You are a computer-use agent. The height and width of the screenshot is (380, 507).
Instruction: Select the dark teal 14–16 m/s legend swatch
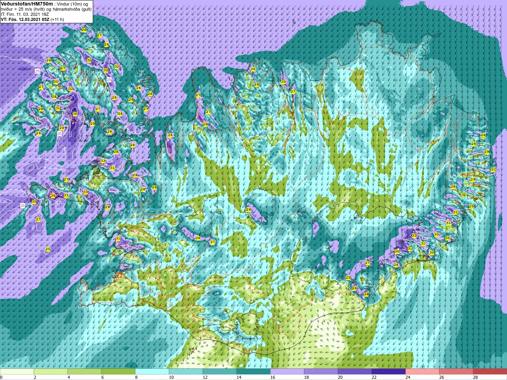253,372
